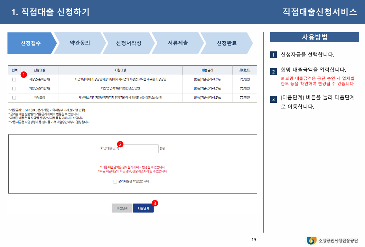Click the red badge ② near the loan amount field
Screen dimensions: 365x247
point(120,144)
